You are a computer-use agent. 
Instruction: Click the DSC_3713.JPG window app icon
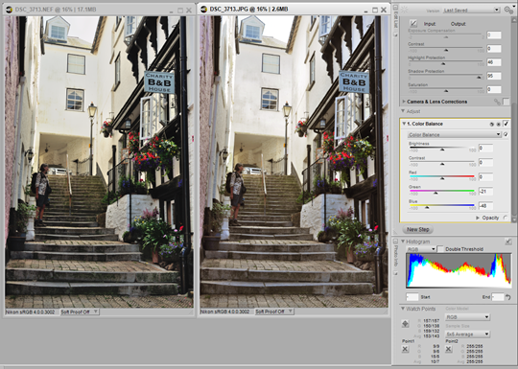(203, 10)
